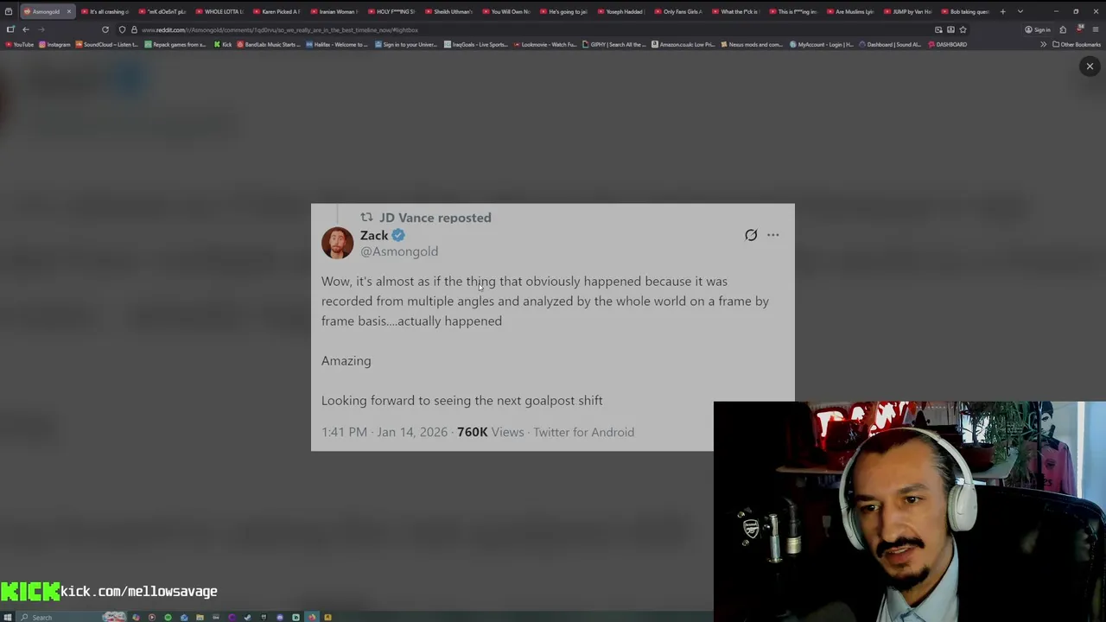Screen dimensions: 1106x622
Task: Go back to the previous page
Action: coord(26,29)
